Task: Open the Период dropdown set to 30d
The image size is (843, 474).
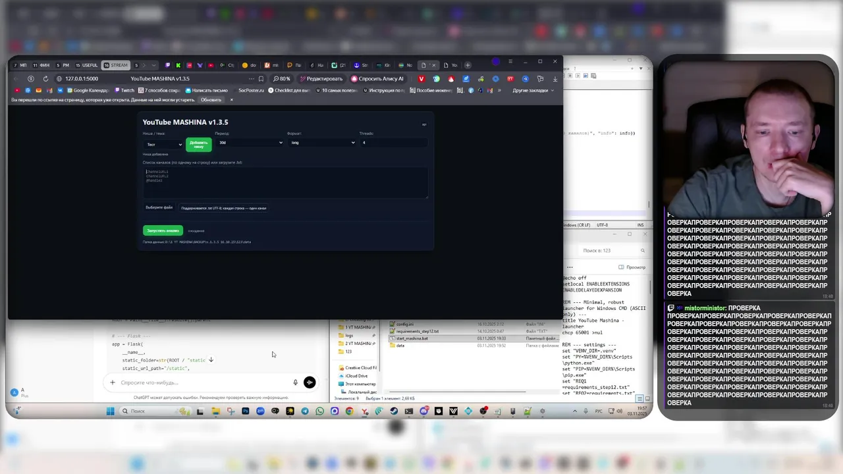Action: [249, 142]
